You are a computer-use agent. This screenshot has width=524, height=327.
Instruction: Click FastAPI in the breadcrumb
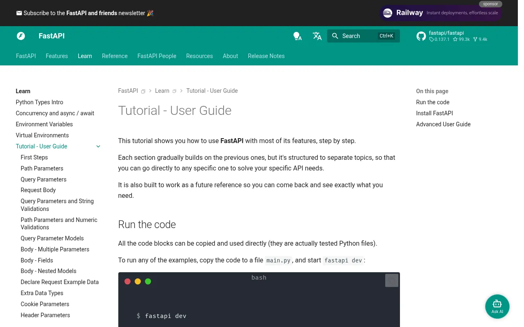(x=128, y=91)
